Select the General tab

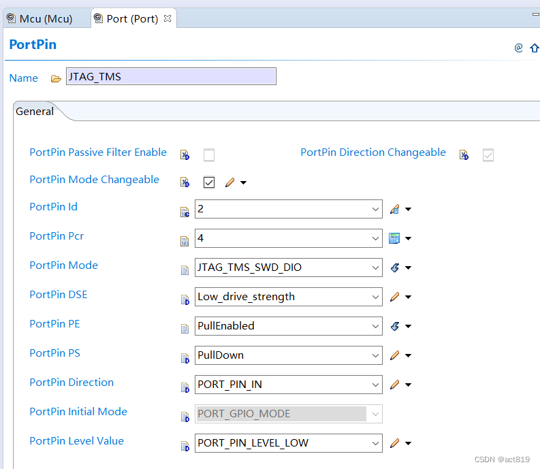tap(35, 111)
